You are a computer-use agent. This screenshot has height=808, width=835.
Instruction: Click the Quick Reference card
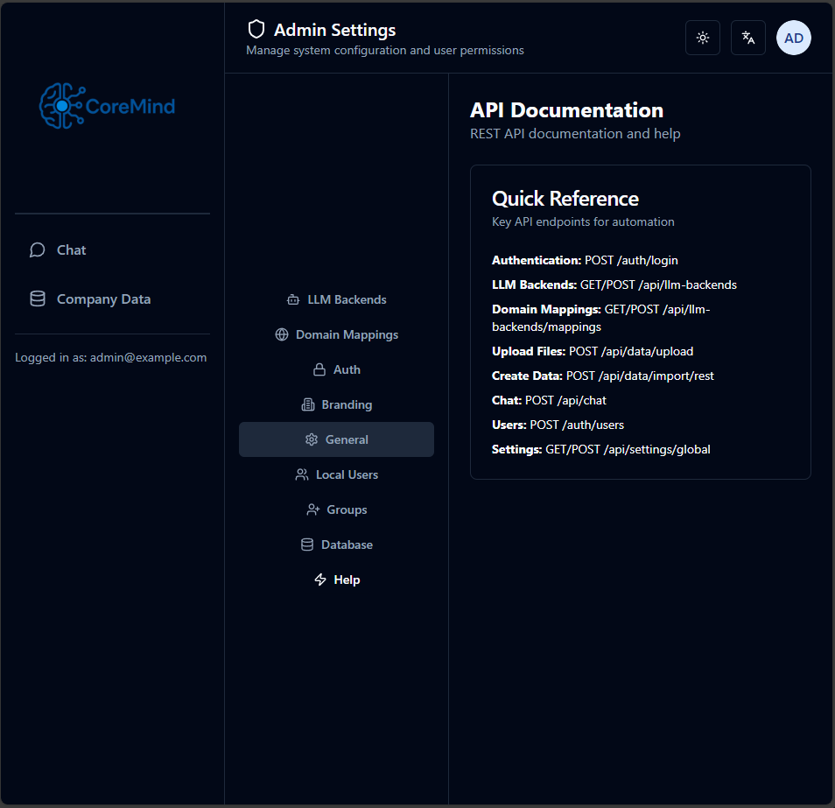click(640, 321)
